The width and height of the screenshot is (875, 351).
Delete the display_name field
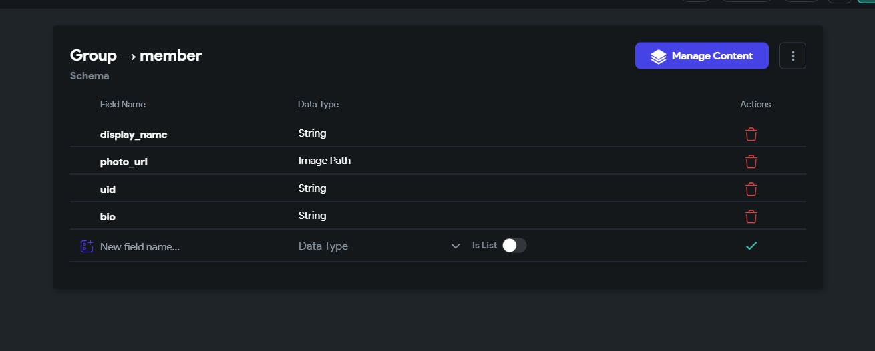[x=751, y=134]
